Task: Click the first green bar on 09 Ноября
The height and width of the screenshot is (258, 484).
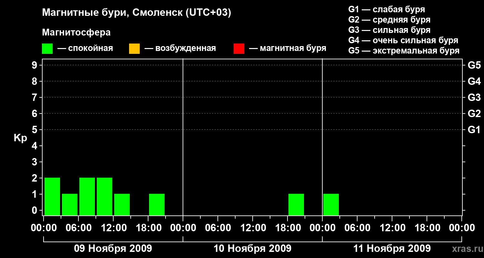Action: (52, 196)
